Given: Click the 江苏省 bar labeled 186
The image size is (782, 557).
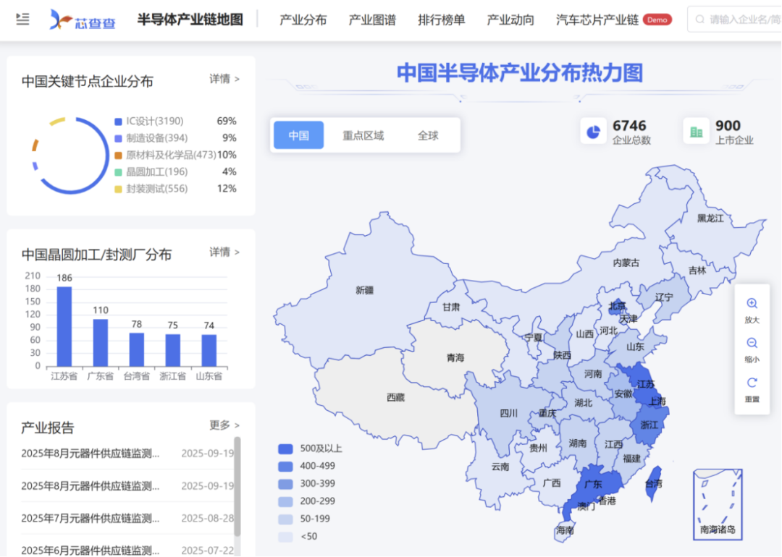Looking at the screenshot, I should 64,326.
